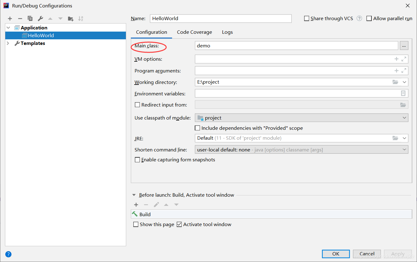Image resolution: width=417 pixels, height=262 pixels.
Task: Click the Name input field
Action: tap(221, 19)
